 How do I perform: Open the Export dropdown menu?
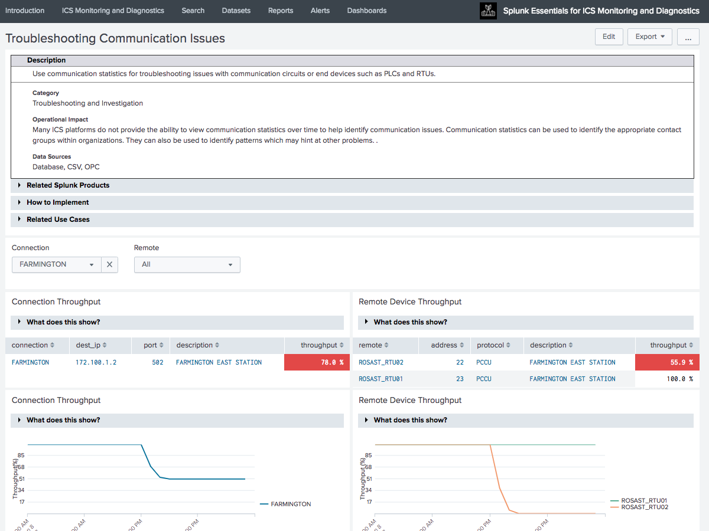[x=649, y=37]
